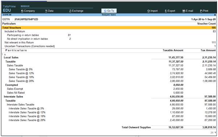Click the GSTIN value 21AGHPB2764P1ZD

tap(26, 19)
